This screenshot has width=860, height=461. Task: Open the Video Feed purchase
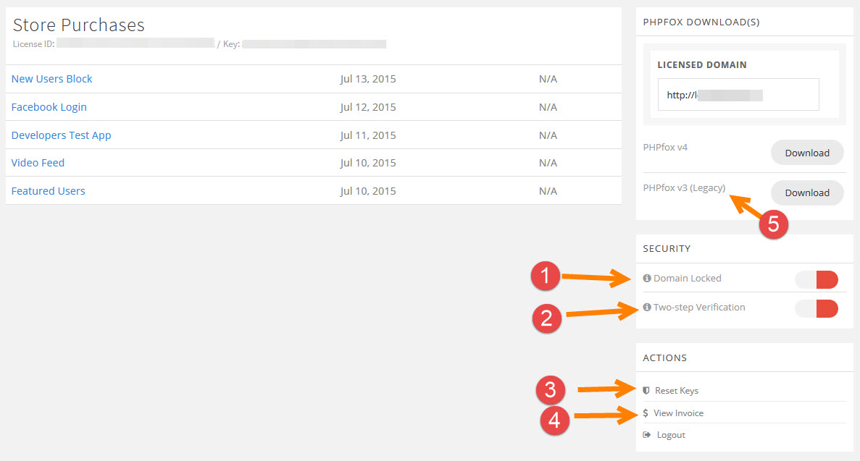point(38,163)
